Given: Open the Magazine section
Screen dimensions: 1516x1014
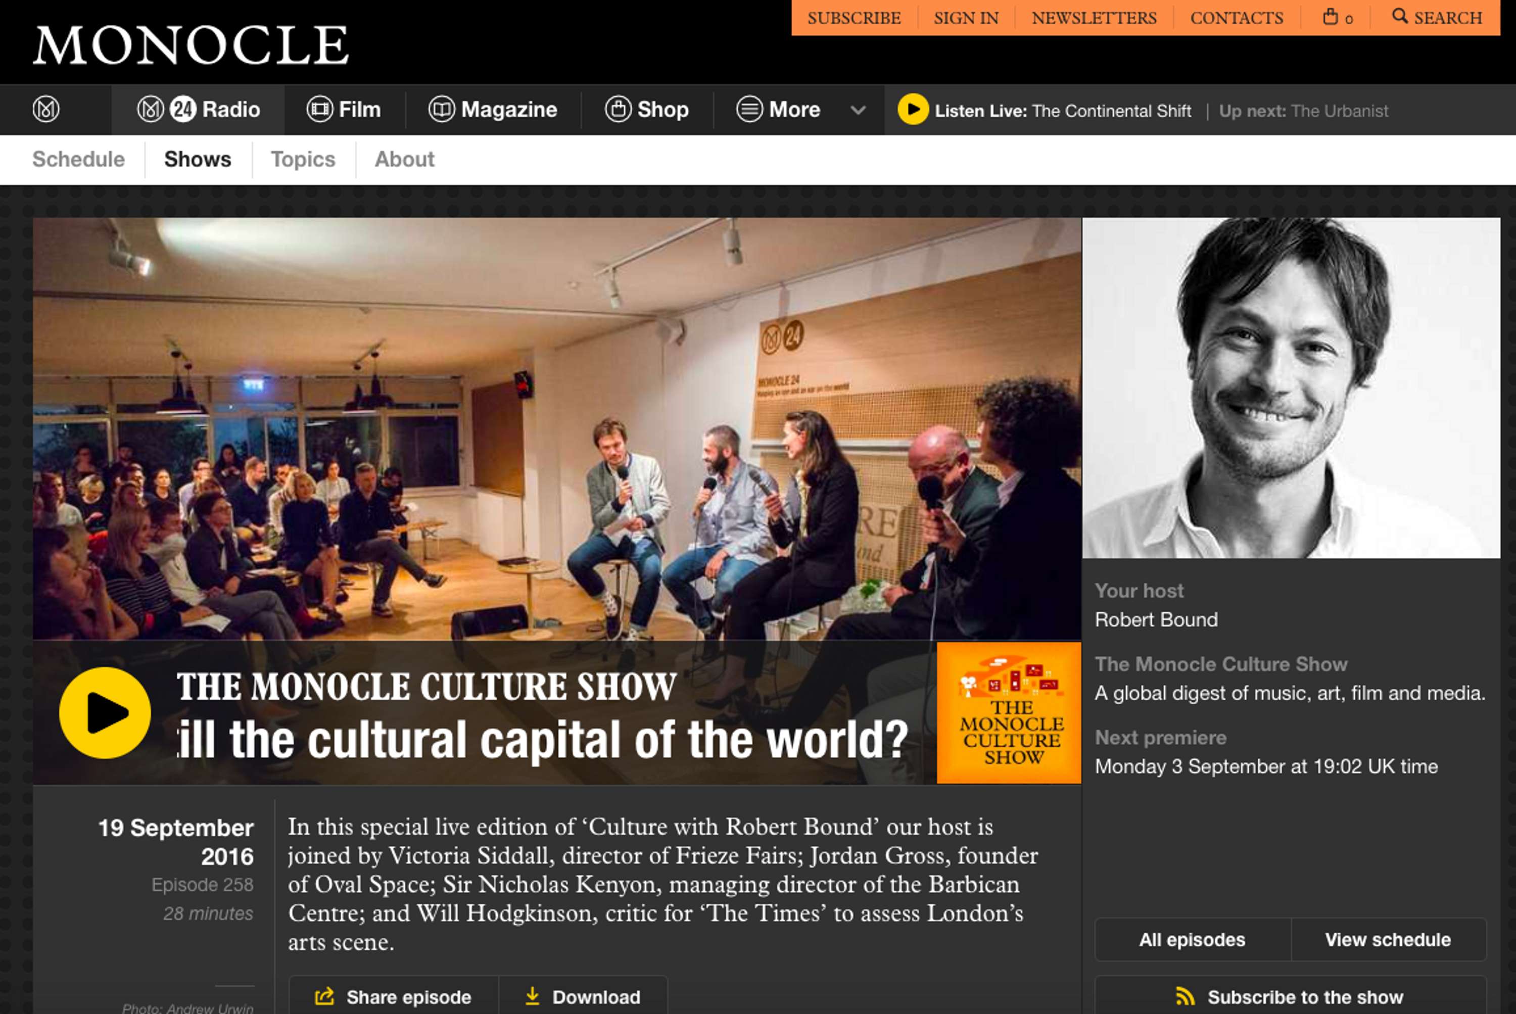Looking at the screenshot, I should (492, 109).
